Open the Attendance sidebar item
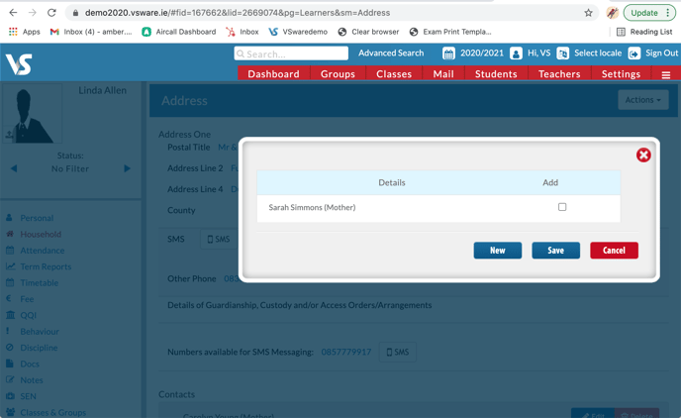Viewport: 681px width, 418px height. 43,251
